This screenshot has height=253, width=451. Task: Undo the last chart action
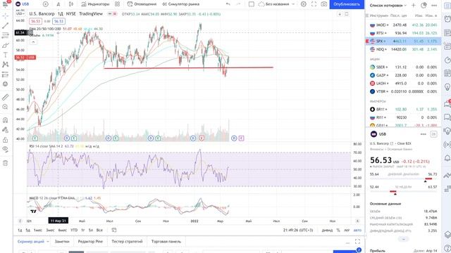coord(228,4)
